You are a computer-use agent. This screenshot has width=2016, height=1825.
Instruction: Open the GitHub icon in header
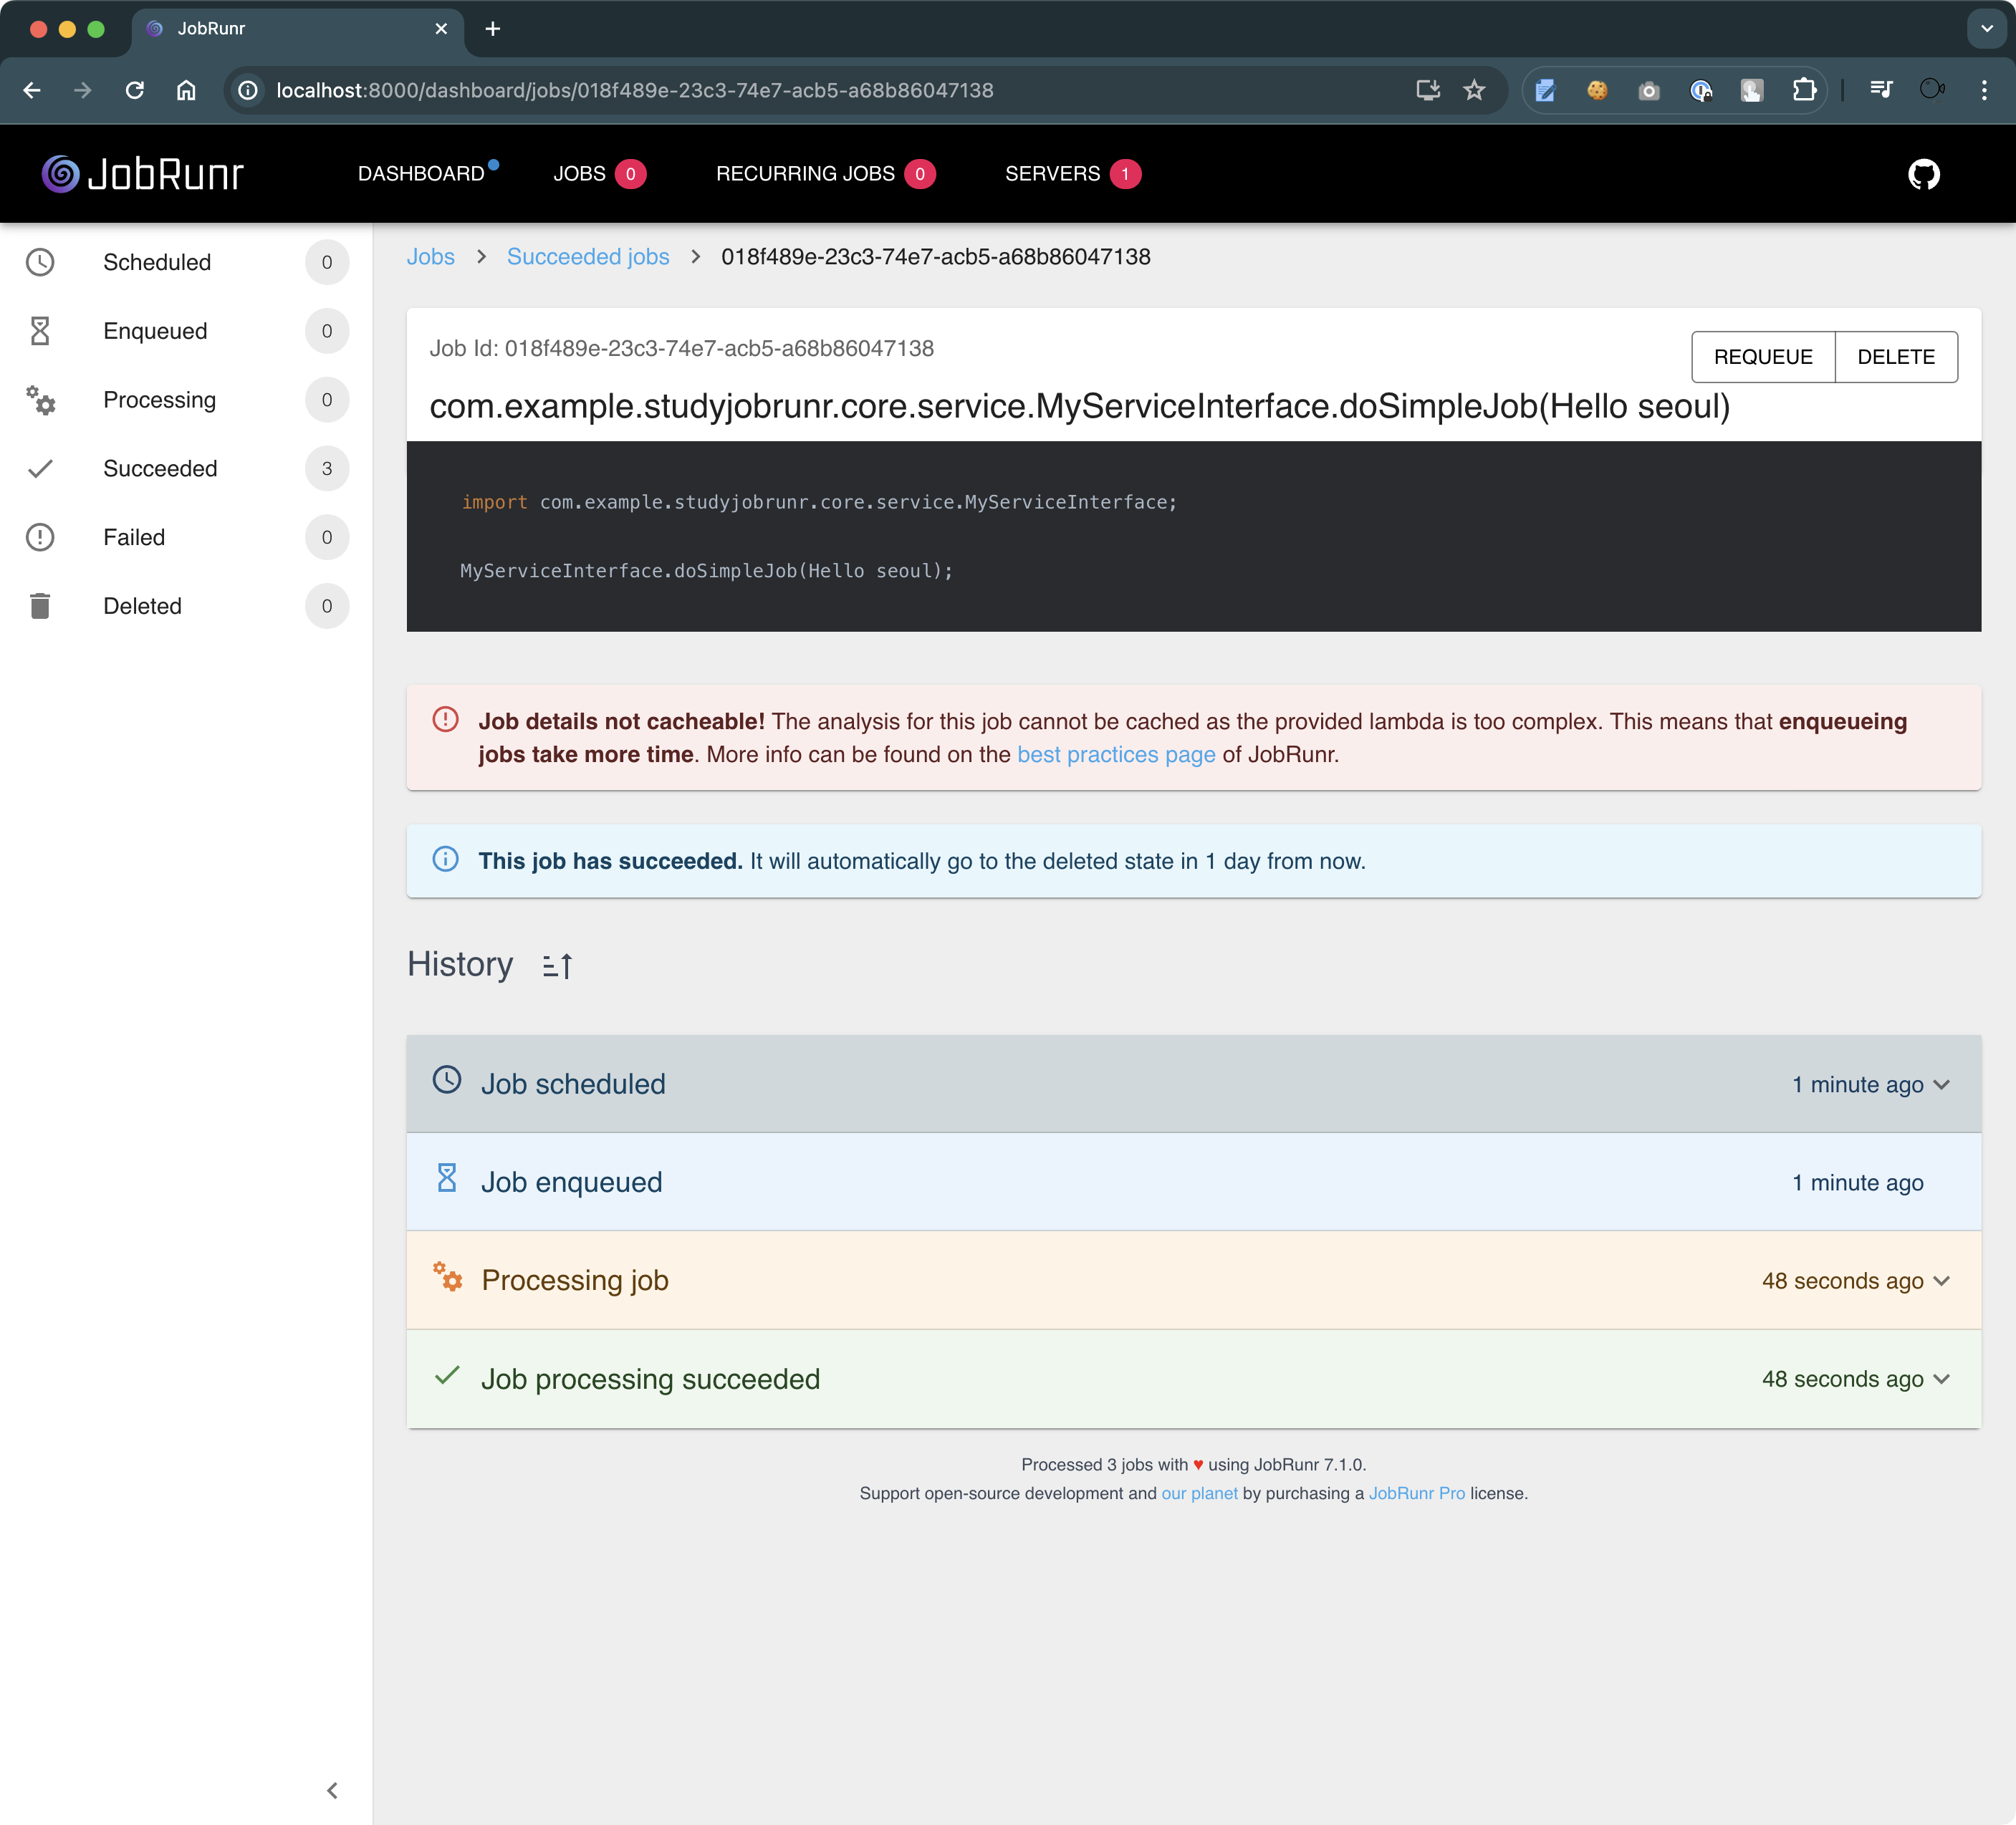[1923, 174]
